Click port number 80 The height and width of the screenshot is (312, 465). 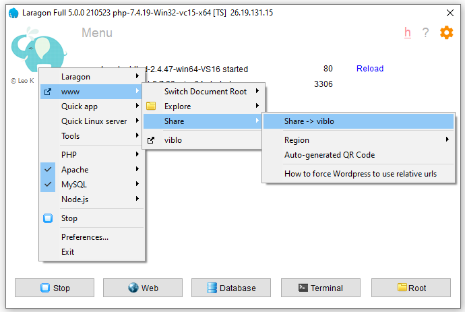[x=328, y=69]
